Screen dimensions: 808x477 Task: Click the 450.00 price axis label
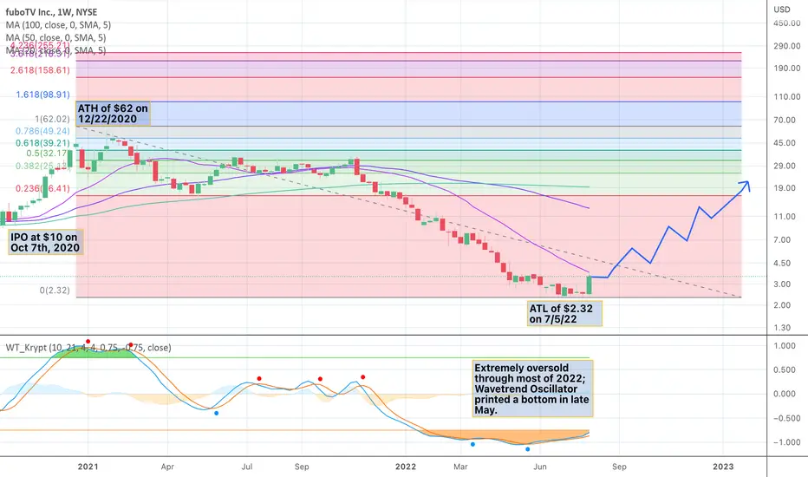click(x=787, y=23)
